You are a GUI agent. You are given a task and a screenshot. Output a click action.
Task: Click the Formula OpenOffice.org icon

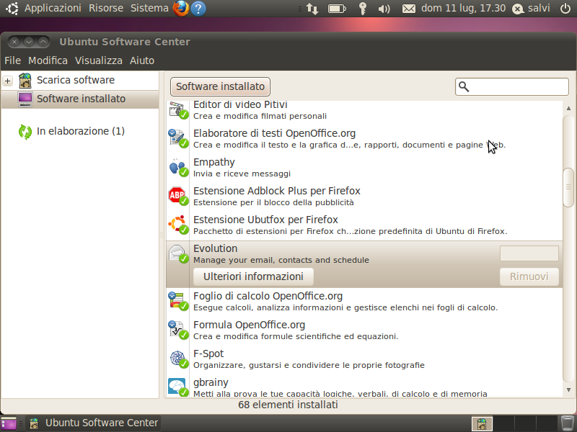click(x=178, y=330)
